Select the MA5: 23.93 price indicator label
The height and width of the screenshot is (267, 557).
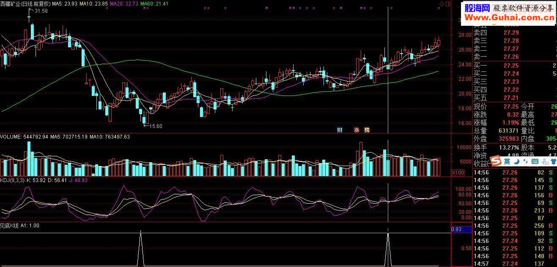tap(64, 4)
